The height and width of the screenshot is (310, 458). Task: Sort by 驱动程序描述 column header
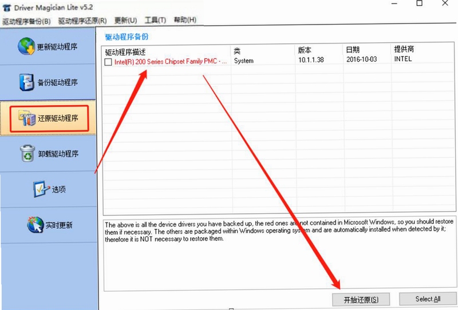tap(125, 52)
